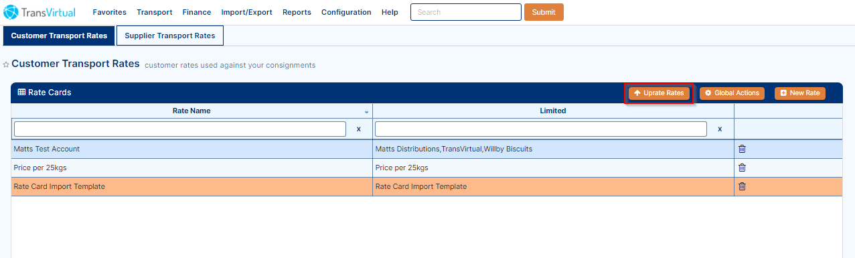Favorite this page with the star icon
The height and width of the screenshot is (258, 855).
pyautogui.click(x=6, y=65)
